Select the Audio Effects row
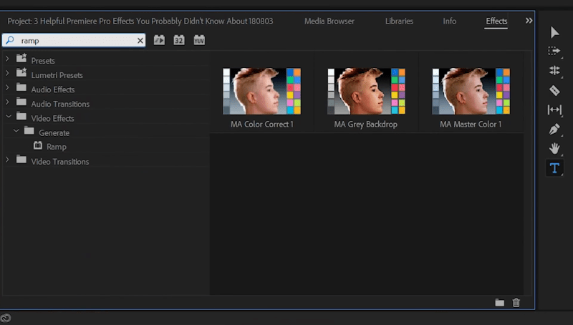This screenshot has height=325, width=573. (105, 89)
